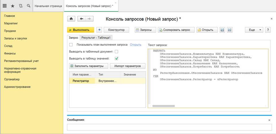Viewport: 276px width, 134px height.
Task: Close Консоль запросов tab with x
Action: pos(116,3)
